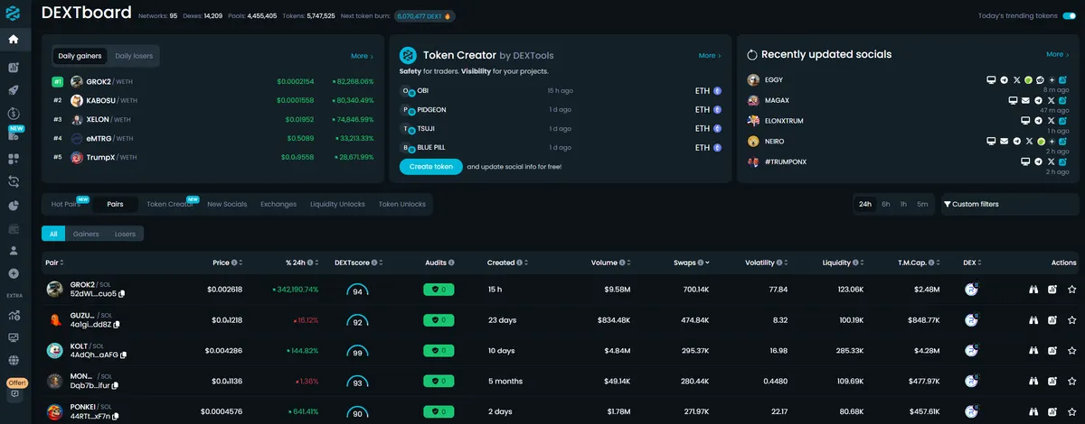Toggle Today's trending tokens switch
Image resolution: width=1085 pixels, height=424 pixels.
(1069, 15)
